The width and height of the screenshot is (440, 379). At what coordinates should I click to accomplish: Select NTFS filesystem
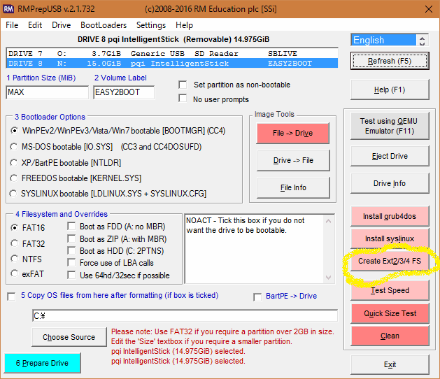(14, 258)
